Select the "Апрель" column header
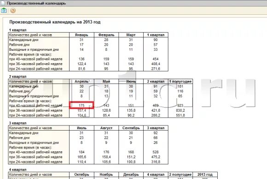 [x=81, y=82]
